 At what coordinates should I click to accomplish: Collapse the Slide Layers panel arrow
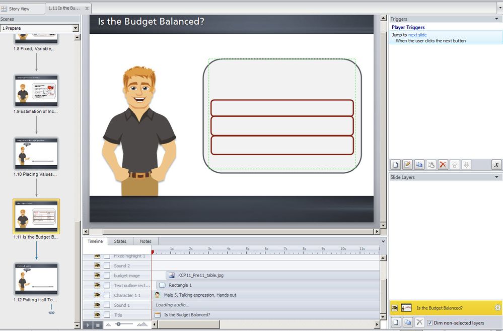[x=497, y=177]
